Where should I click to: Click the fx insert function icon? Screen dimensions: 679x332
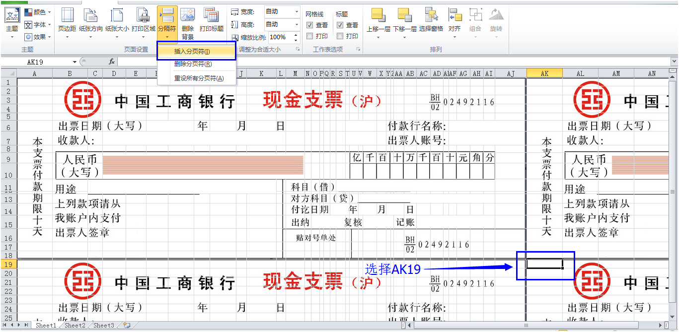click(x=112, y=62)
